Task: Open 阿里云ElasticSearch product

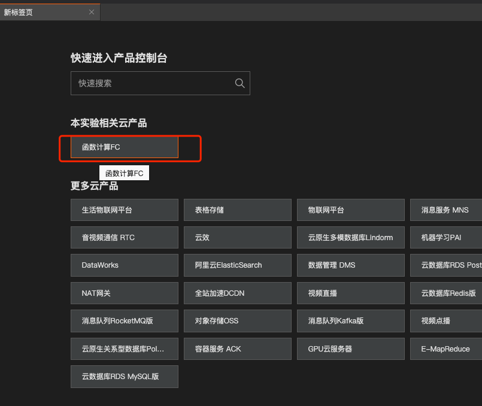Action: click(238, 265)
